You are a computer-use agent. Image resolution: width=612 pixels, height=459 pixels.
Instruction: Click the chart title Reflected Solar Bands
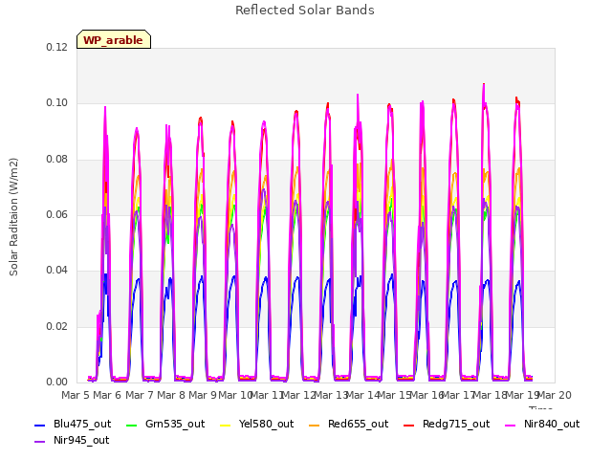[305, 11]
